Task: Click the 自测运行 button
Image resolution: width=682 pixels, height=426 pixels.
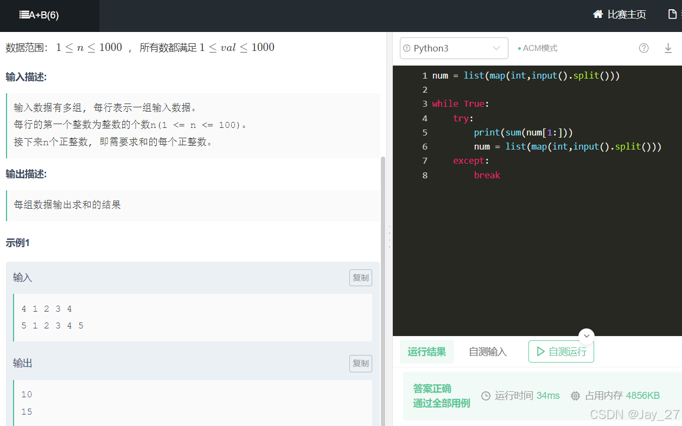Action: click(x=561, y=351)
